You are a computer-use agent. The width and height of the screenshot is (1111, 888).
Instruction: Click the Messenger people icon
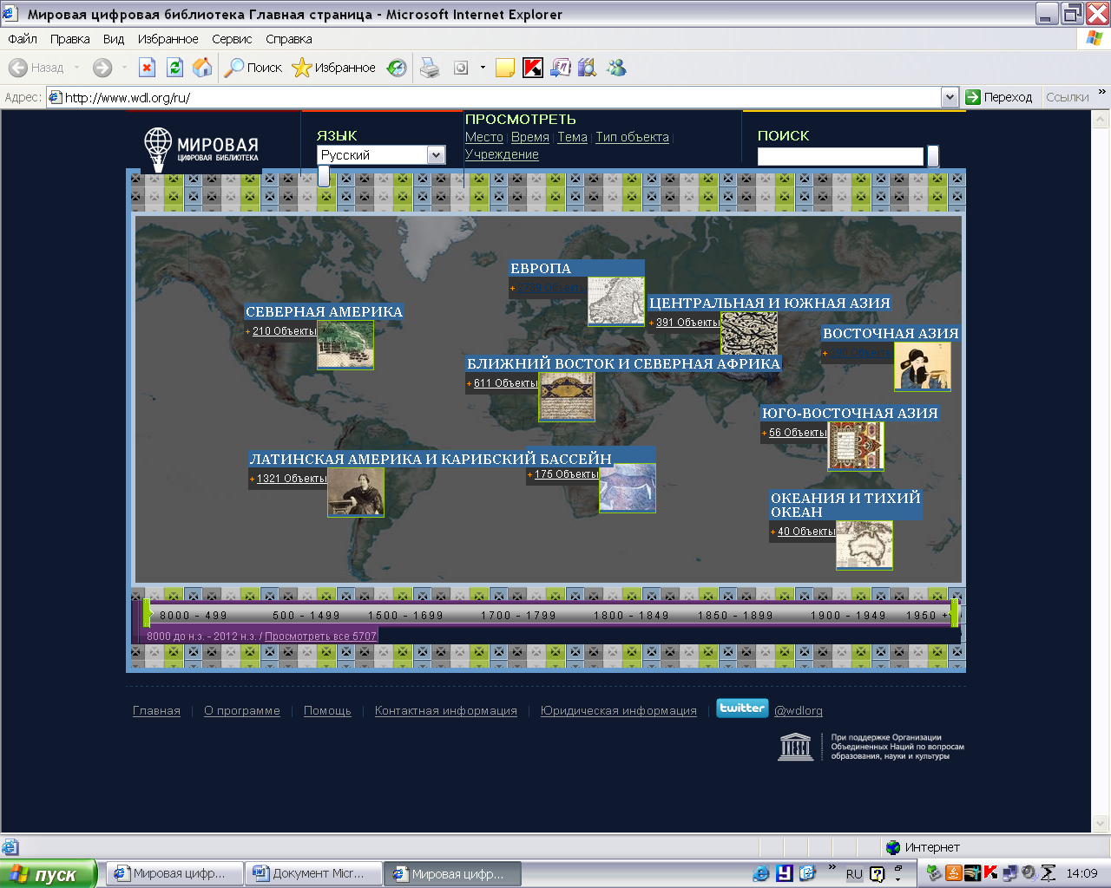[616, 68]
